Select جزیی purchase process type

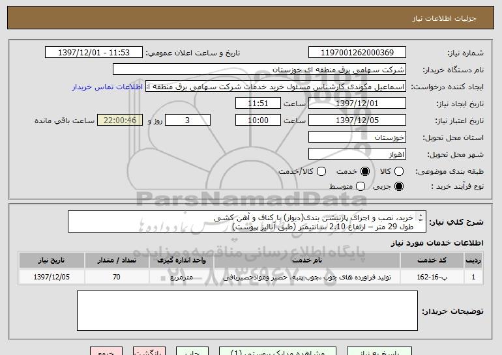pos(399,187)
